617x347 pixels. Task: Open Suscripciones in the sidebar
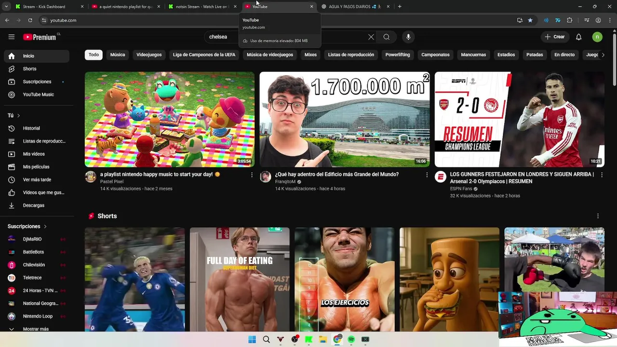pyautogui.click(x=37, y=81)
